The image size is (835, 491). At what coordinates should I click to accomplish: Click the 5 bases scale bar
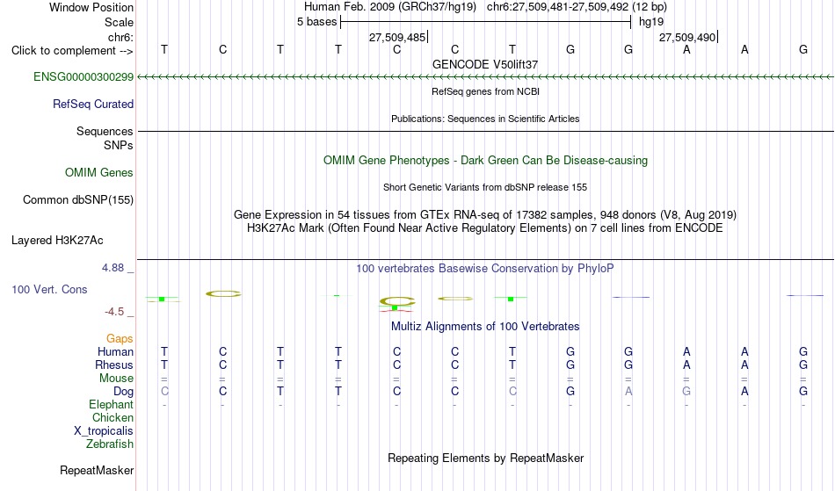pyautogui.click(x=486, y=22)
